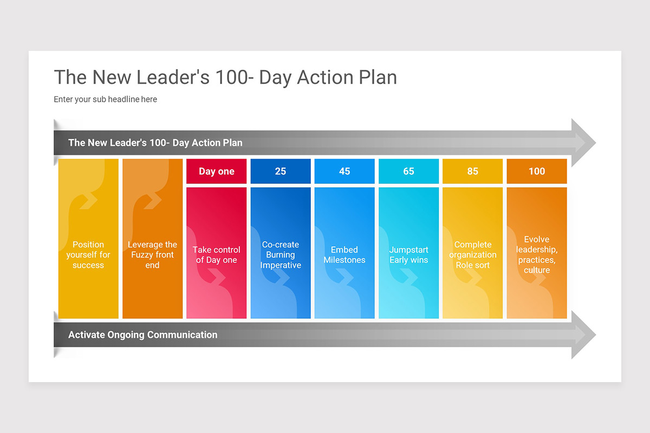Click the chevron arrow in the Embed Milestones column
This screenshot has height=433, width=650.
(344, 277)
